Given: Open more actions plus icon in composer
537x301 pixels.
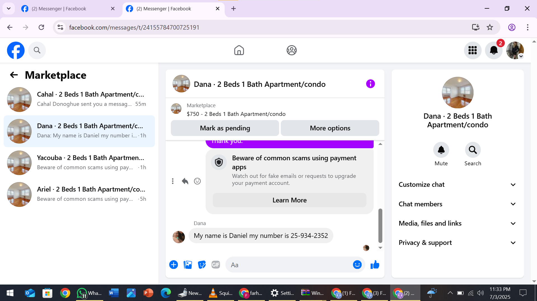Looking at the screenshot, I should pos(173,265).
